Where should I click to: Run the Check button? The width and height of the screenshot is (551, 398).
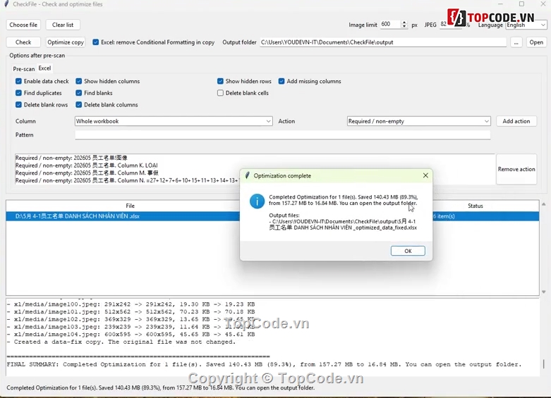click(x=23, y=42)
